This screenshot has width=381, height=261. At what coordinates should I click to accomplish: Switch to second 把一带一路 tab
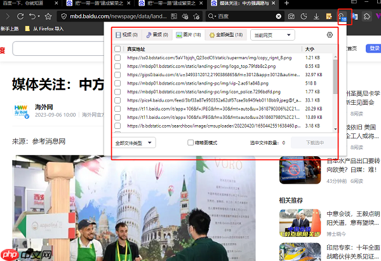click(x=99, y=3)
